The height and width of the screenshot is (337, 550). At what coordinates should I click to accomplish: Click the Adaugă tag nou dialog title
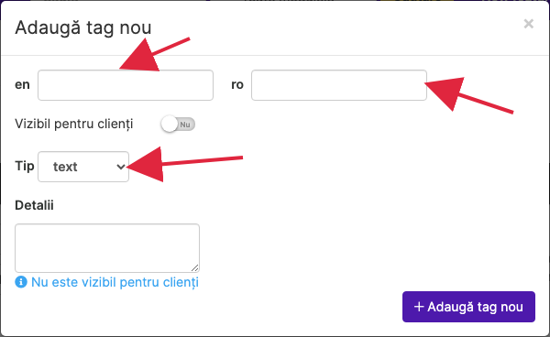point(83,27)
